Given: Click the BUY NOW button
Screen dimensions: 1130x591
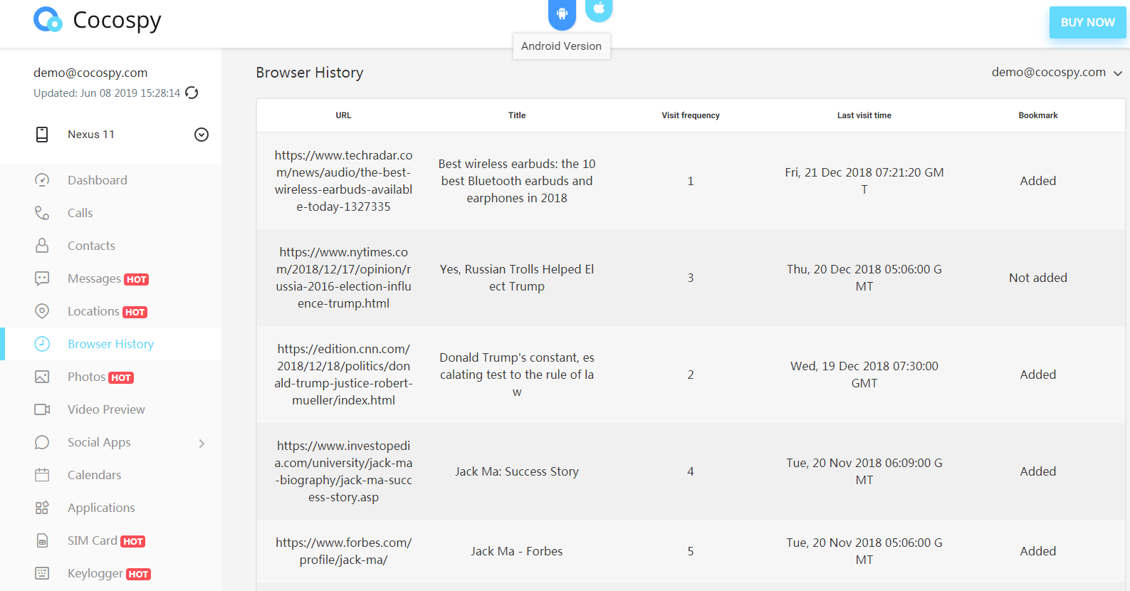Looking at the screenshot, I should coord(1087,23).
